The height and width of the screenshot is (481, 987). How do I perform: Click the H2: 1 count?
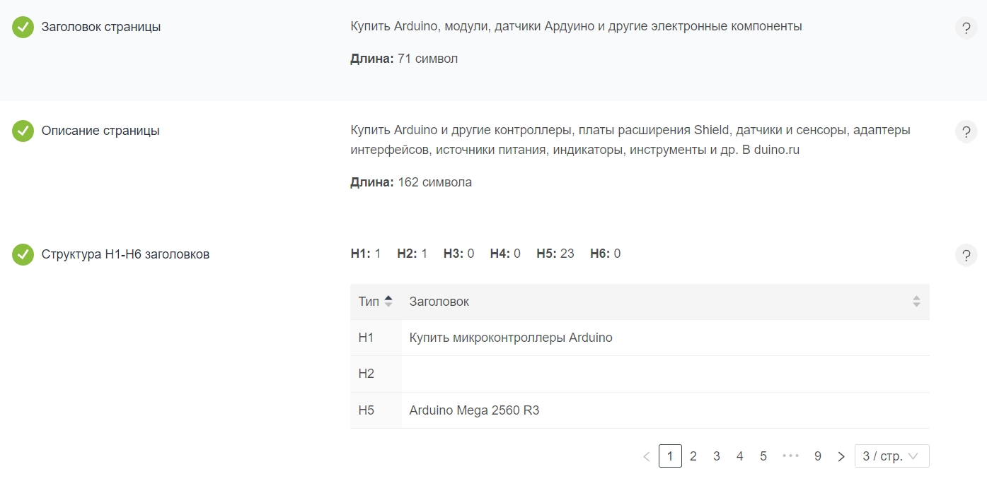(x=412, y=254)
